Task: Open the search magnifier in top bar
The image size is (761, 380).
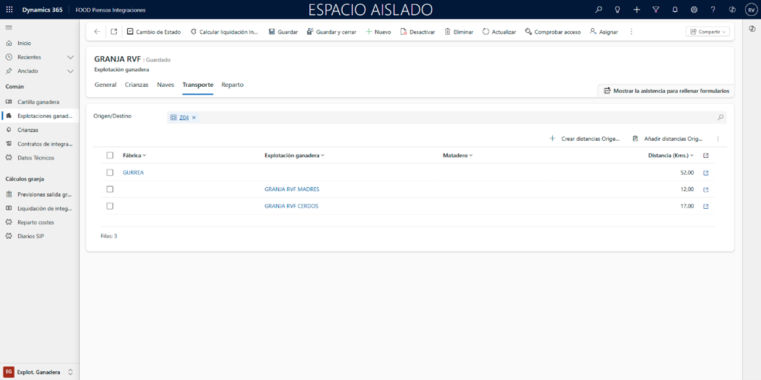Action: (598, 10)
